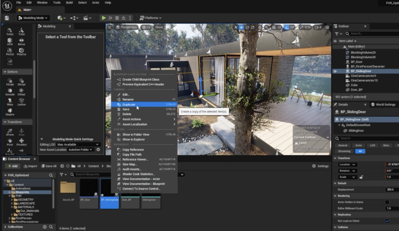The width and height of the screenshot is (399, 231).
Task: Expand the GEOMETRY folder in tree
Action: pyautogui.click(x=12, y=200)
